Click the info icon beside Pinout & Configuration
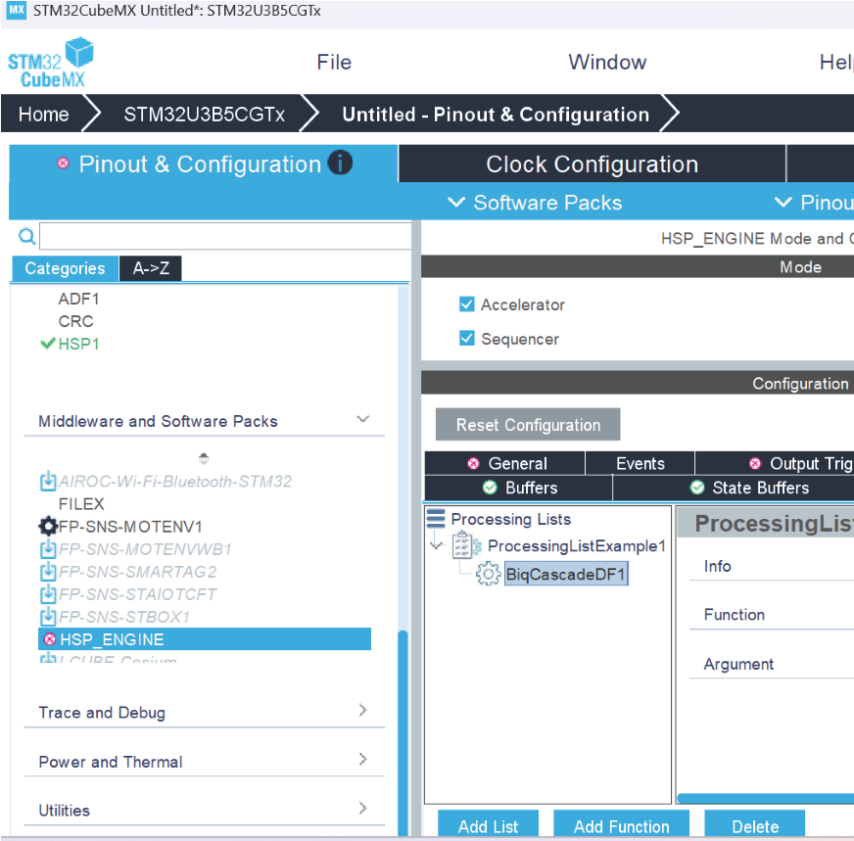The height and width of the screenshot is (841, 854). [x=340, y=163]
